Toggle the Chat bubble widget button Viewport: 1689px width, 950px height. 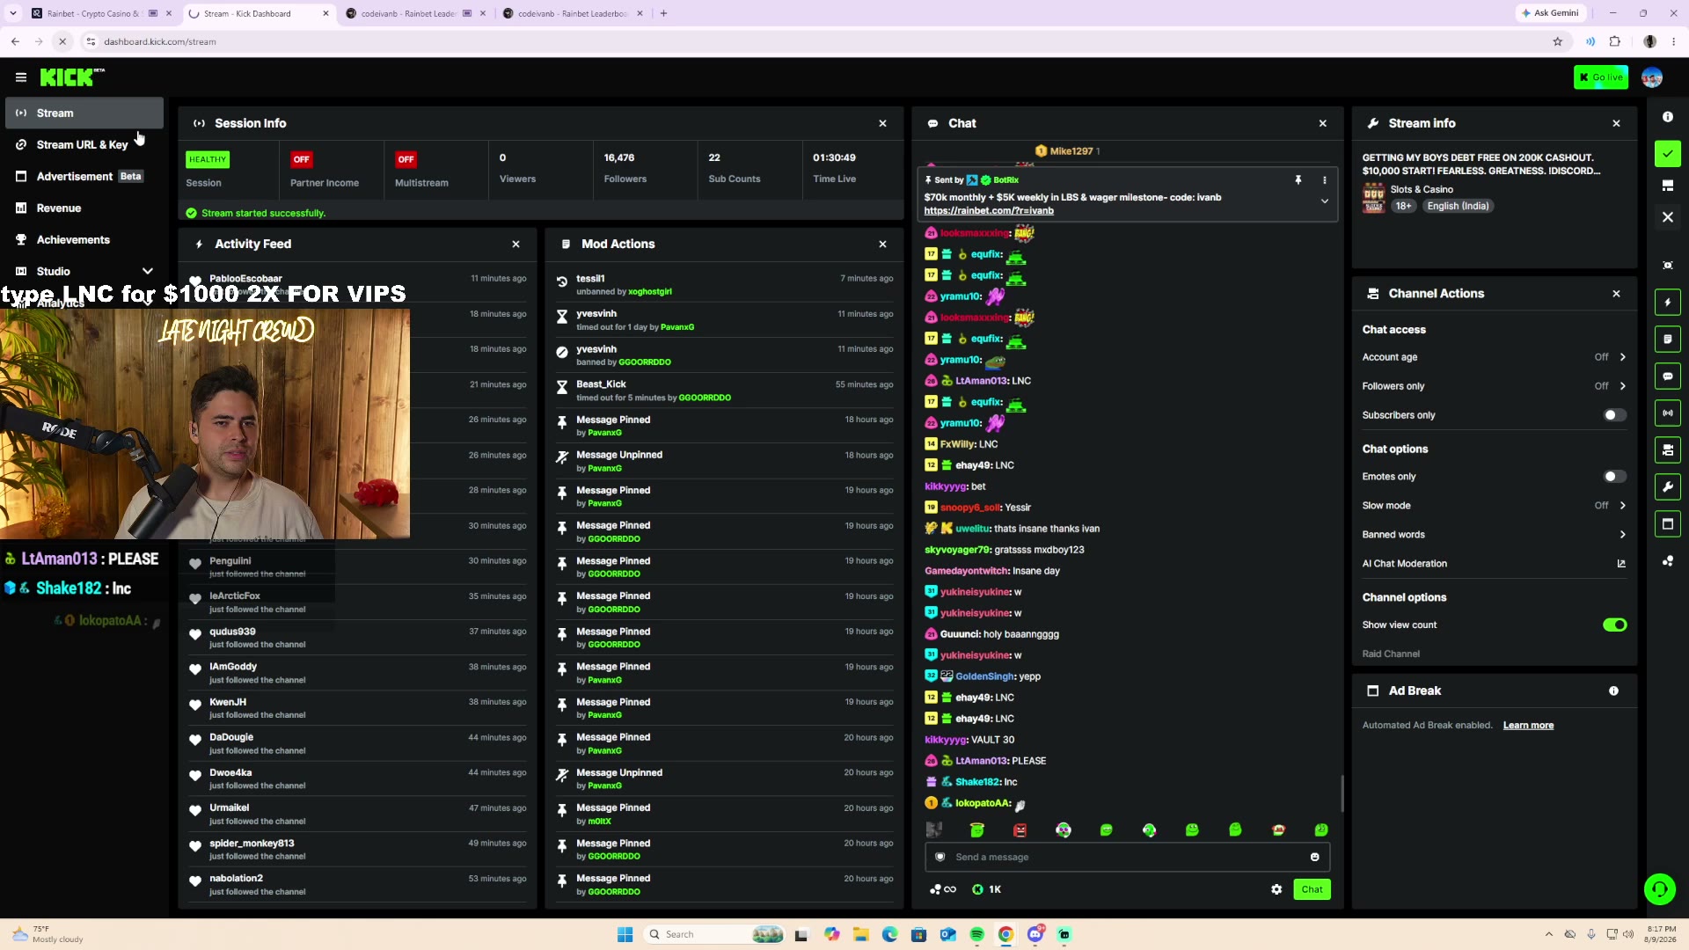1668,376
